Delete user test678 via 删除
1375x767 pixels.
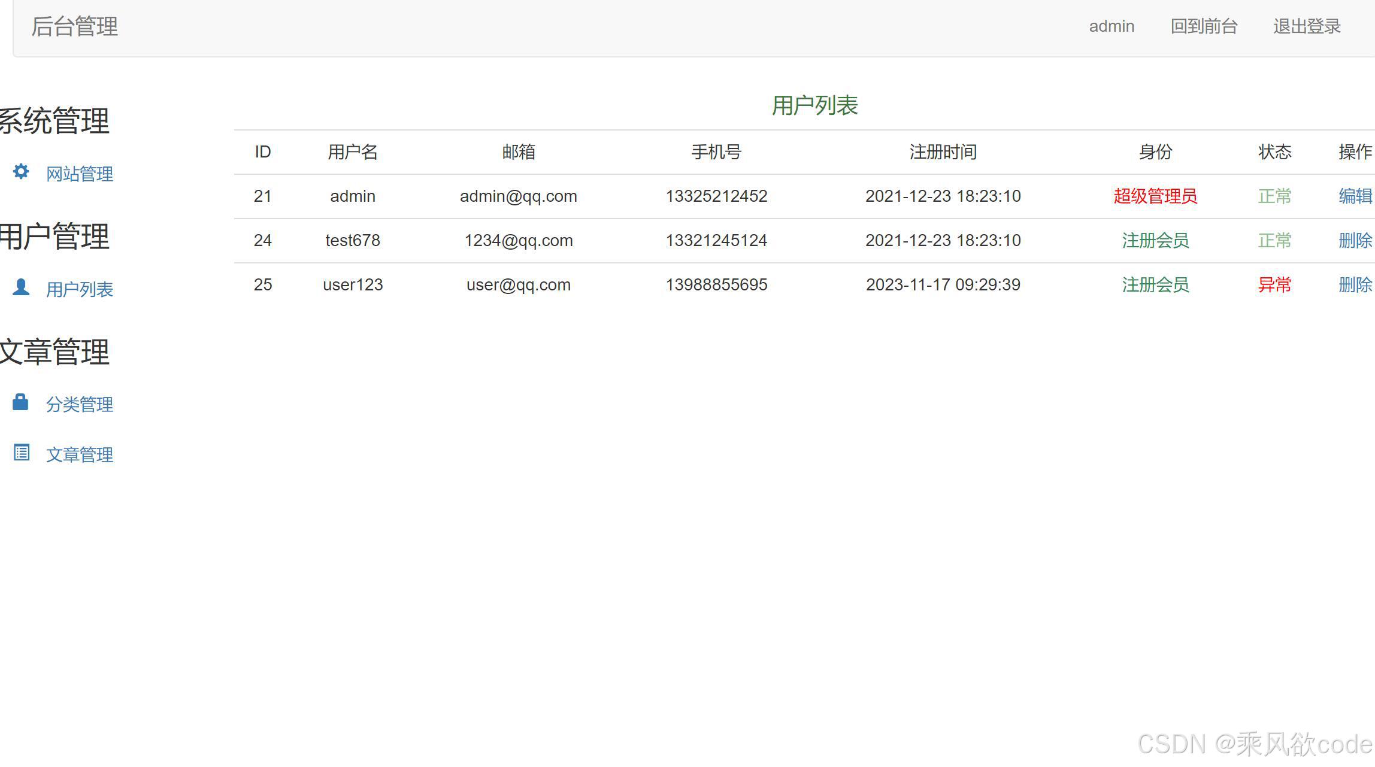click(1355, 241)
